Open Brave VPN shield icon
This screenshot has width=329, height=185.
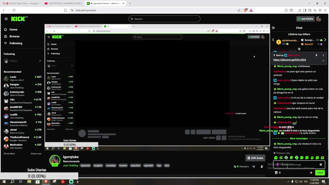click(320, 10)
